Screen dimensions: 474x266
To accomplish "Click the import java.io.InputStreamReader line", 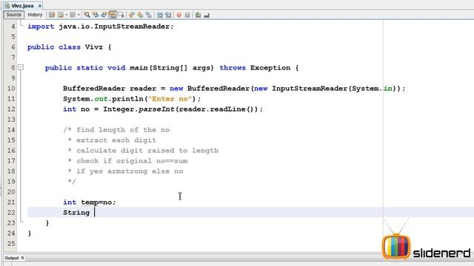I will 101,27.
